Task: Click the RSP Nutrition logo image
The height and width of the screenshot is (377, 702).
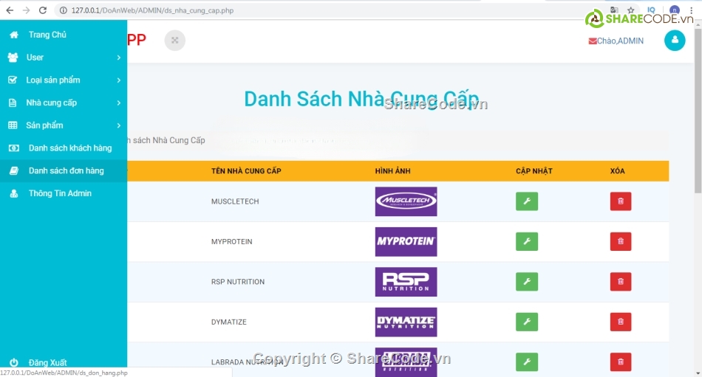Action: [x=406, y=282]
